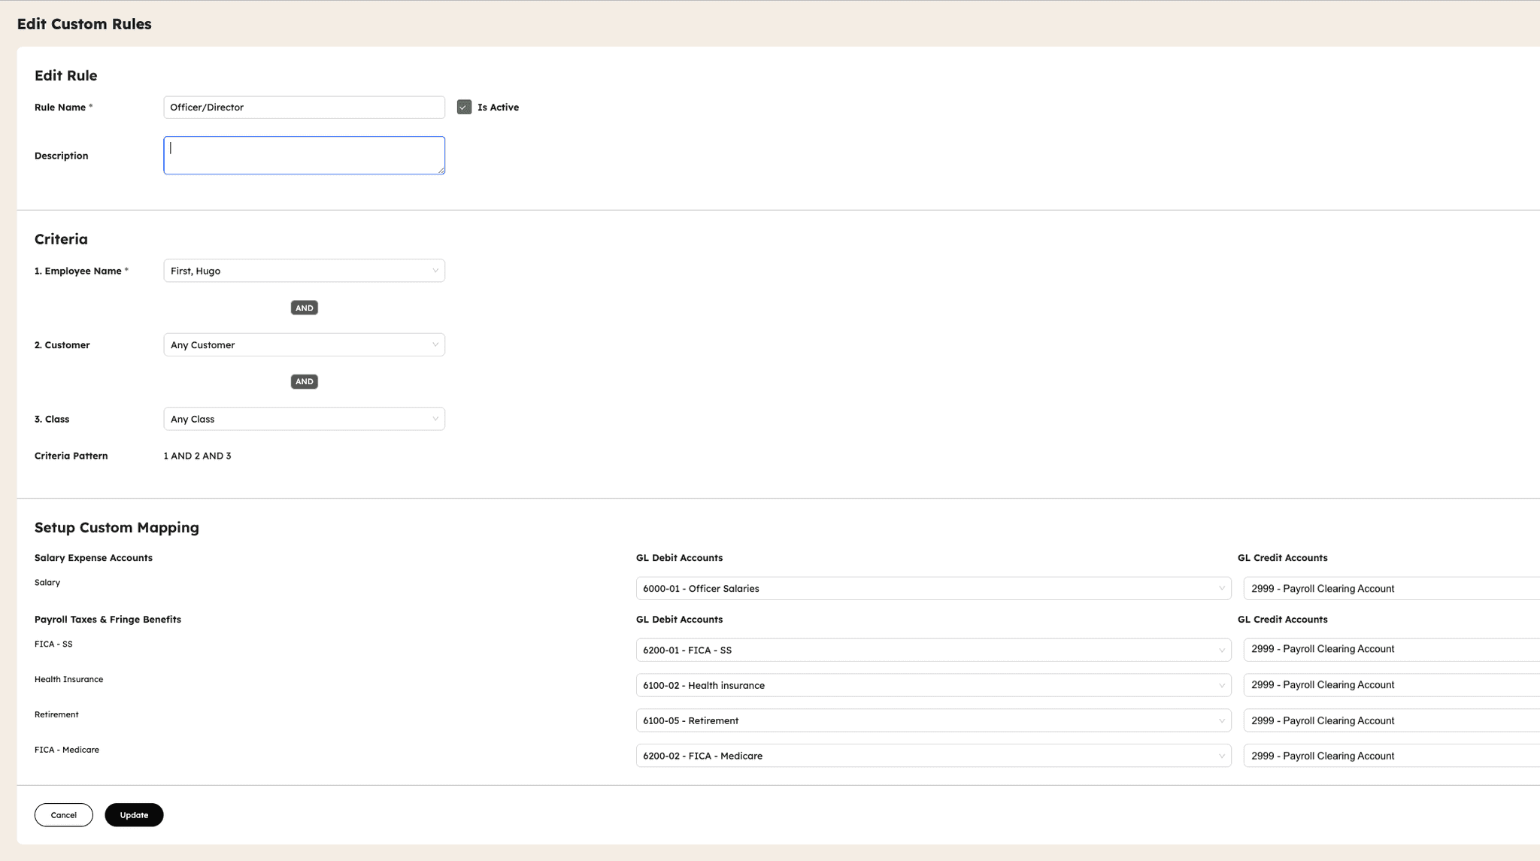Click the Cancel button
The height and width of the screenshot is (861, 1540).
pos(63,814)
